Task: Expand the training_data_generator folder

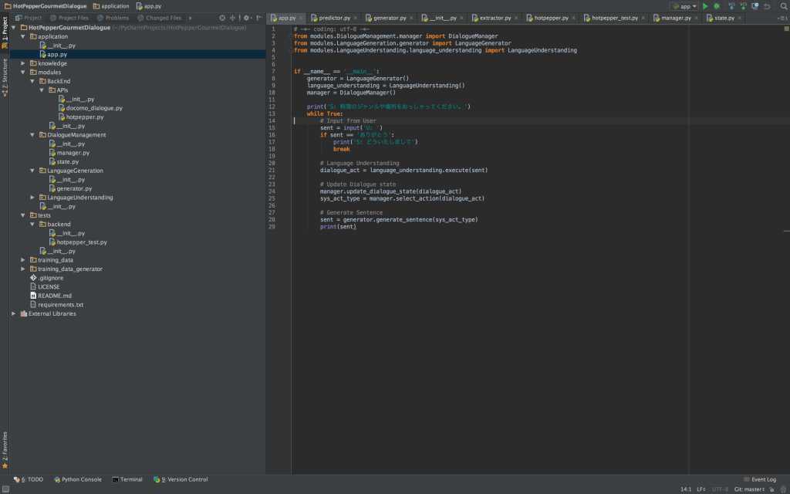Action: pos(22,269)
